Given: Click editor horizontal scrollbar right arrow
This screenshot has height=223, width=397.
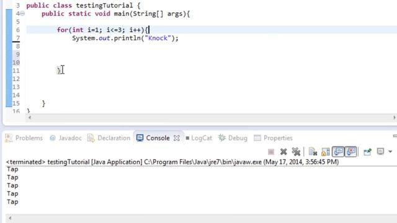Looking at the screenshot, I should pyautogui.click(x=395, y=118).
